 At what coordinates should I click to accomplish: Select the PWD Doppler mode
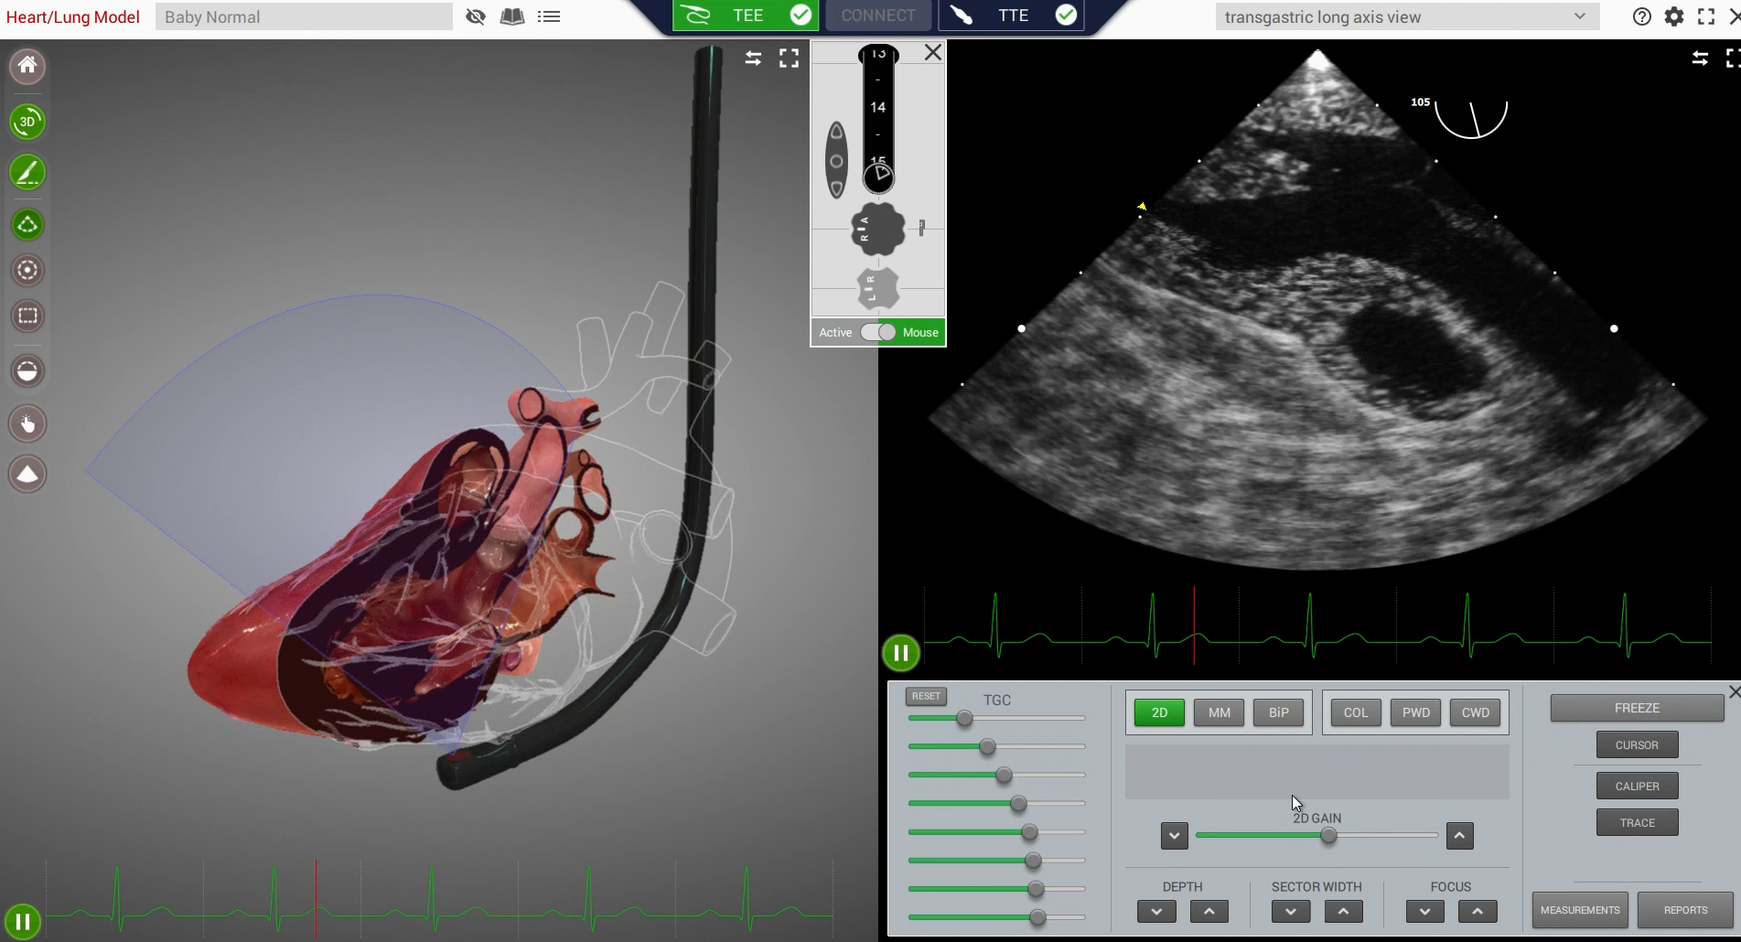[x=1415, y=712]
